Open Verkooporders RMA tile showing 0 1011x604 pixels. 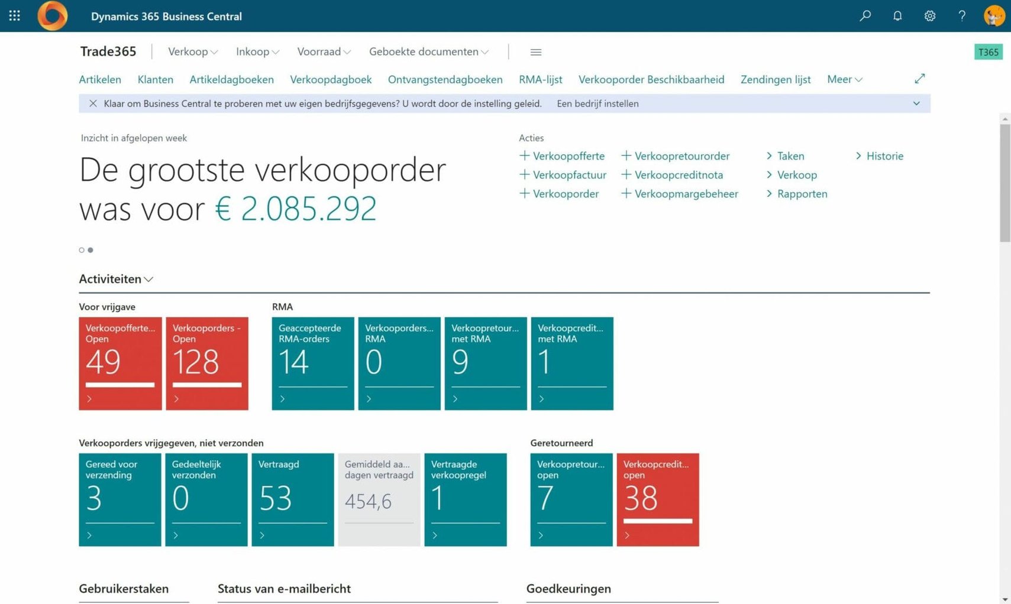399,363
